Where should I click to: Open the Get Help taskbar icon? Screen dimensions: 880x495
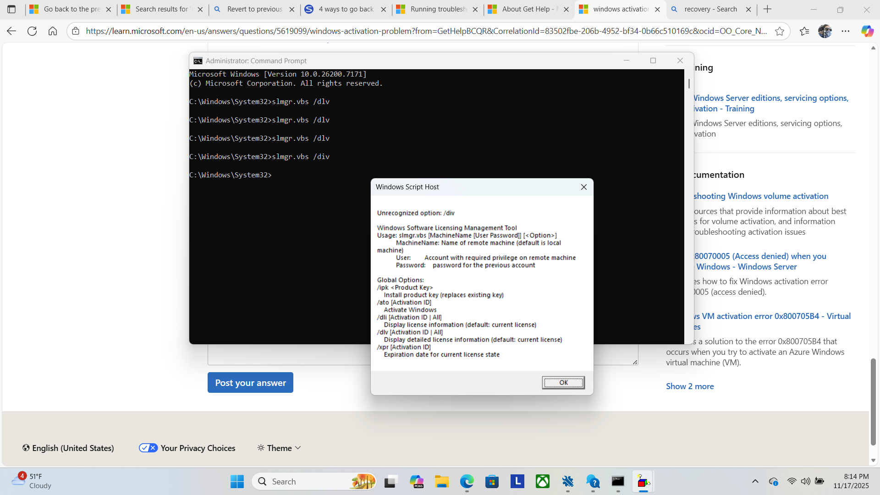point(593,482)
